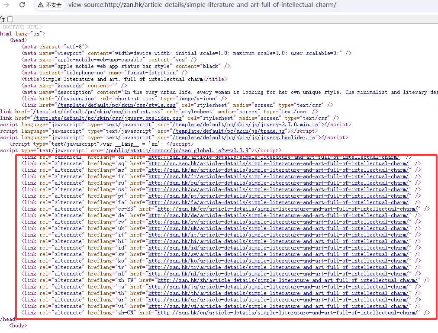Click the meta name="keywords" line

point(74,86)
